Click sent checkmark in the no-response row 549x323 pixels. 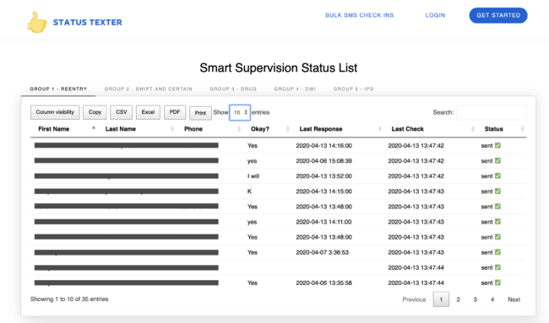click(x=497, y=267)
